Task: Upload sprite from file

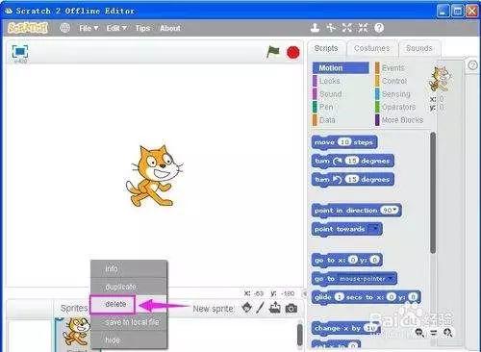Action: pyautogui.click(x=275, y=308)
